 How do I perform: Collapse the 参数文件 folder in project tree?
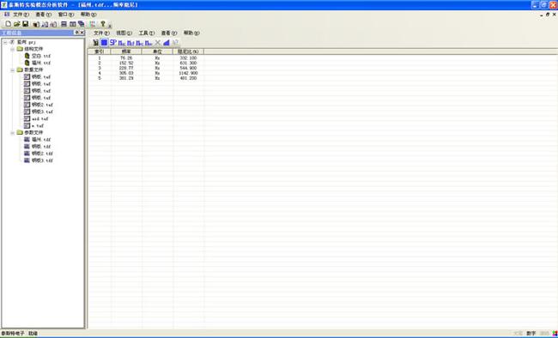pyautogui.click(x=13, y=132)
